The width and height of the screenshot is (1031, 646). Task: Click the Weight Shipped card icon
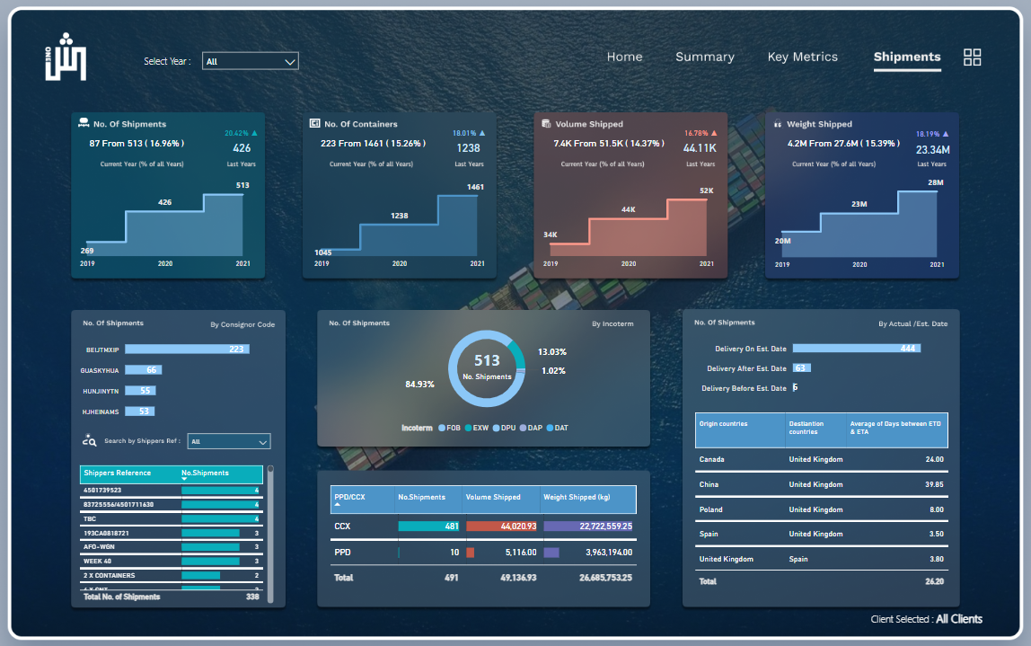point(778,124)
